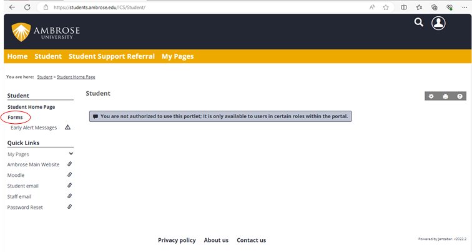Open browser split screen icon
The image size is (472, 252).
pos(404,7)
